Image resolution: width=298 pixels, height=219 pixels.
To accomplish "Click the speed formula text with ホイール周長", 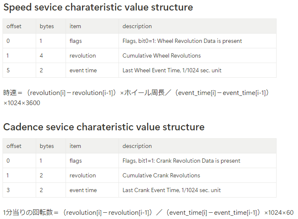I will click(136, 93).
